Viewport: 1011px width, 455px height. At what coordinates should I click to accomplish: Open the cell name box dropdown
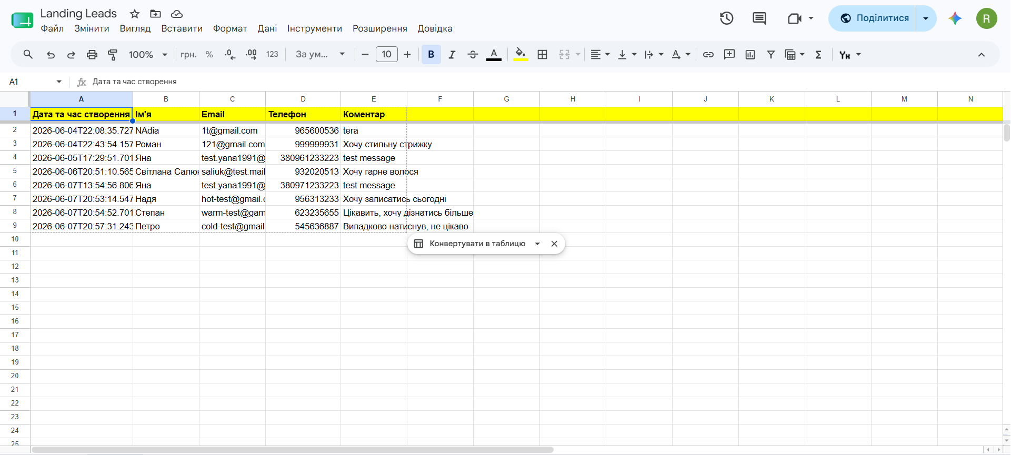[x=59, y=82]
